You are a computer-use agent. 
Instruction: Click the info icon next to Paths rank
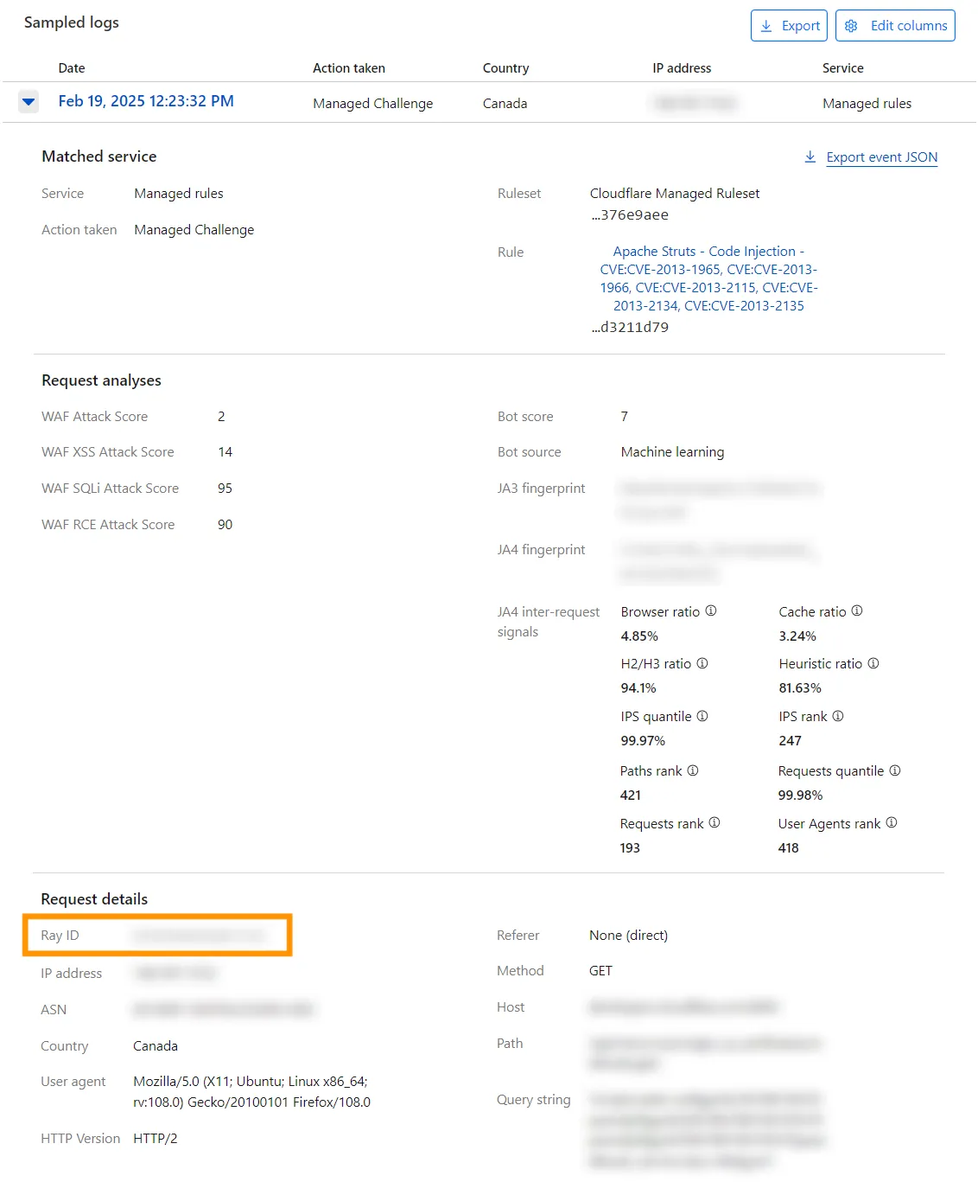tap(693, 770)
